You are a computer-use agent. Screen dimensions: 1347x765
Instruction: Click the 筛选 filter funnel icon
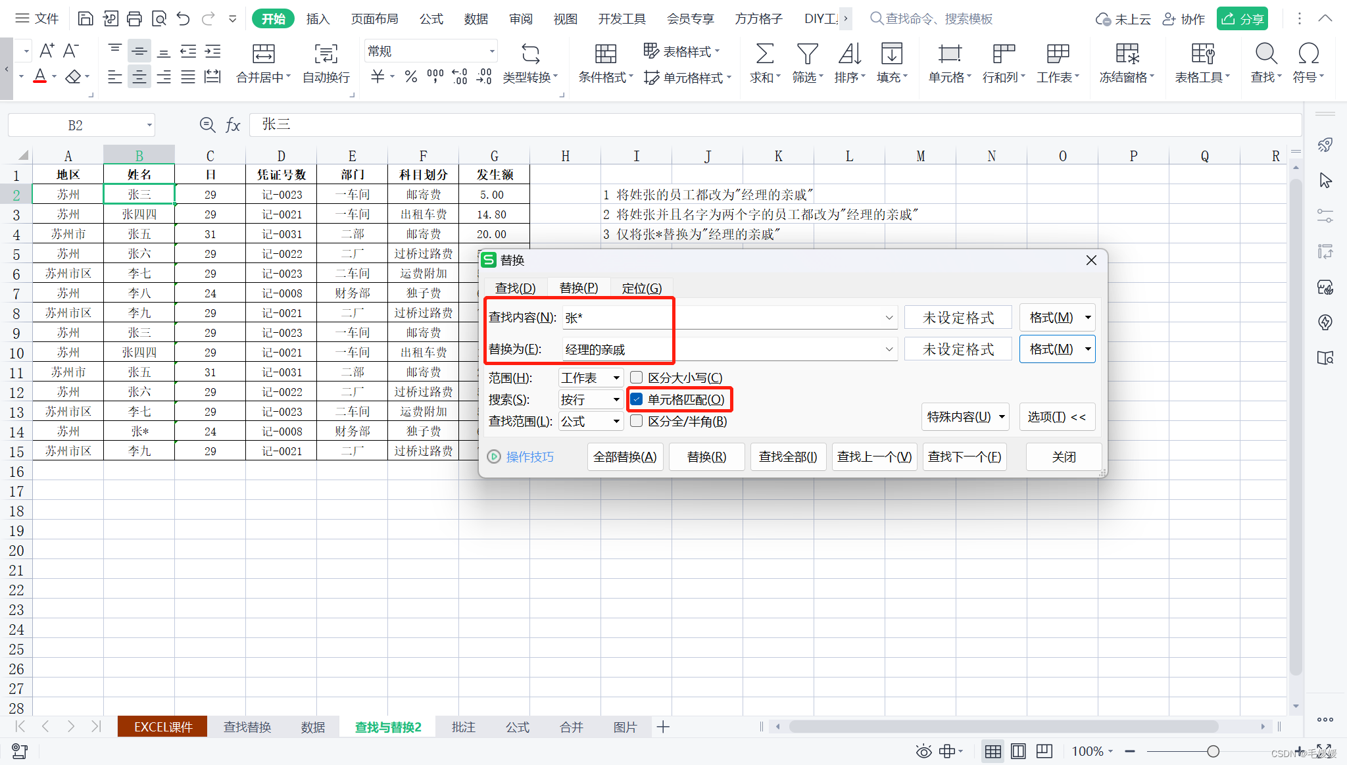pos(807,54)
